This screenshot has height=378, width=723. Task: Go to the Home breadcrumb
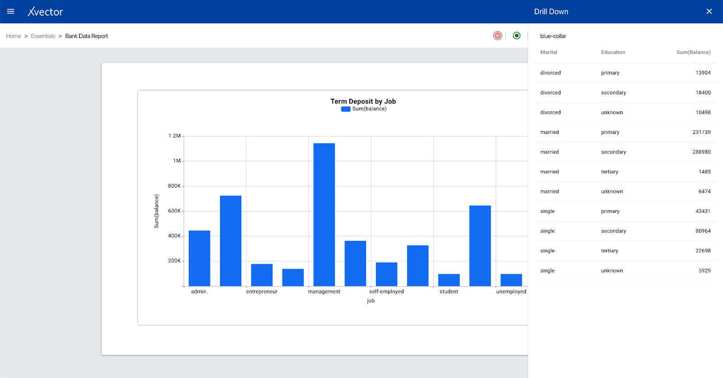point(14,36)
